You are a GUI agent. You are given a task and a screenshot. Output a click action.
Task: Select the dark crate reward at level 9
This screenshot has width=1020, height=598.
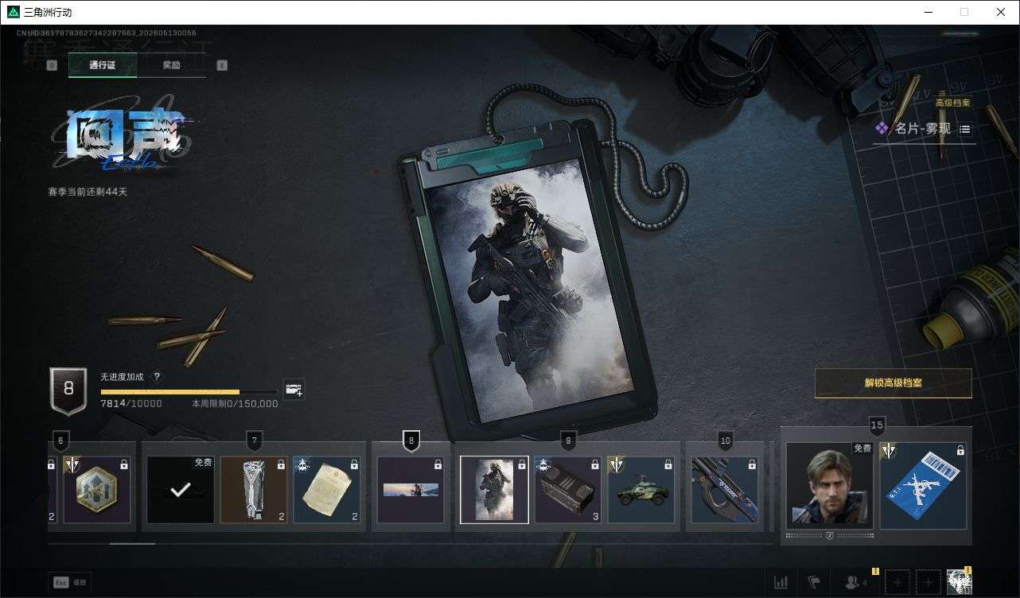(x=568, y=489)
